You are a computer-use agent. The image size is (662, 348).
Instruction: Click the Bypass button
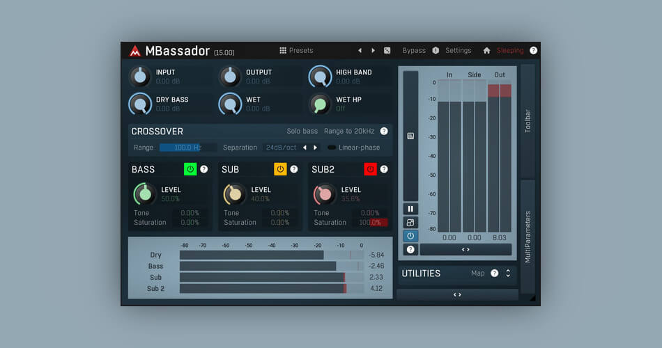(x=414, y=50)
